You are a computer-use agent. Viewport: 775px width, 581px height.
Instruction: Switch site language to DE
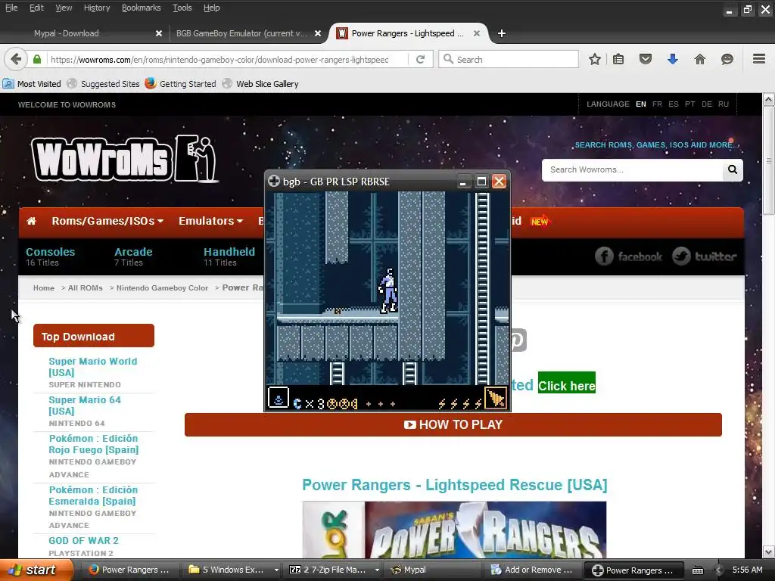tap(707, 104)
